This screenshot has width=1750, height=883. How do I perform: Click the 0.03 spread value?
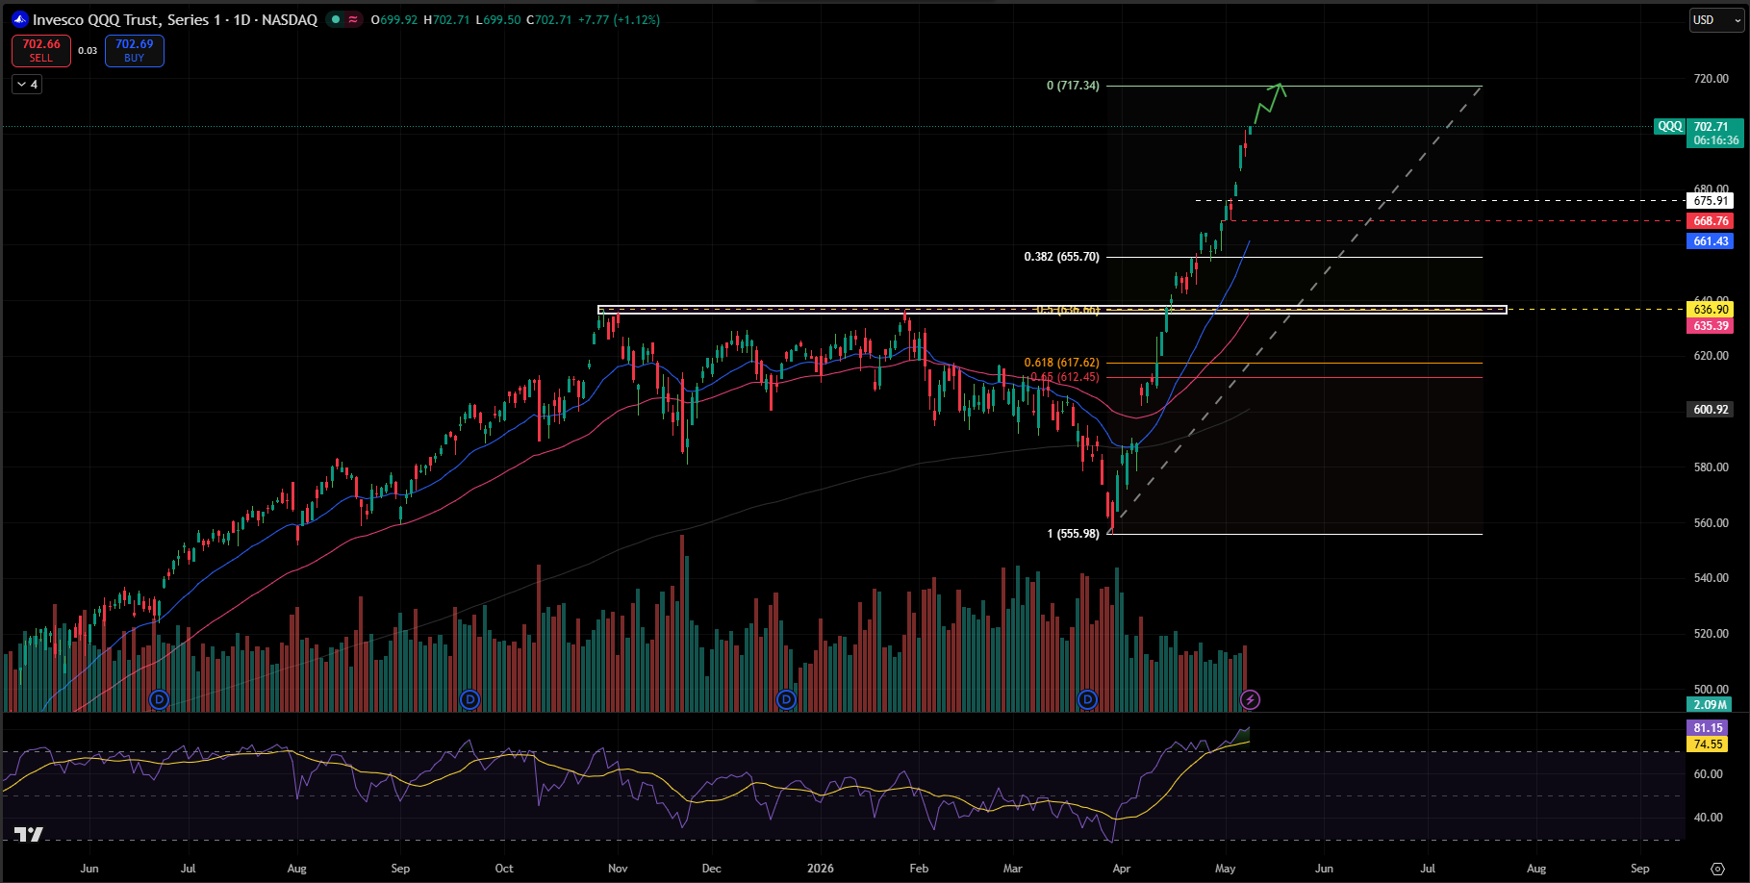click(x=88, y=51)
